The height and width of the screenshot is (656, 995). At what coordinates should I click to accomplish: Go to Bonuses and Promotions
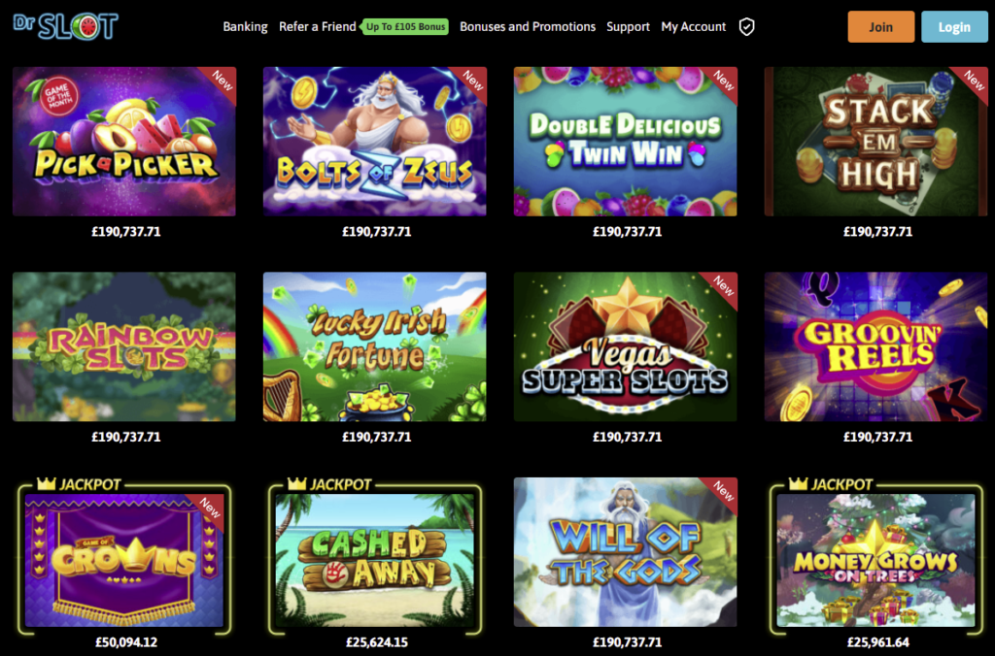(528, 26)
